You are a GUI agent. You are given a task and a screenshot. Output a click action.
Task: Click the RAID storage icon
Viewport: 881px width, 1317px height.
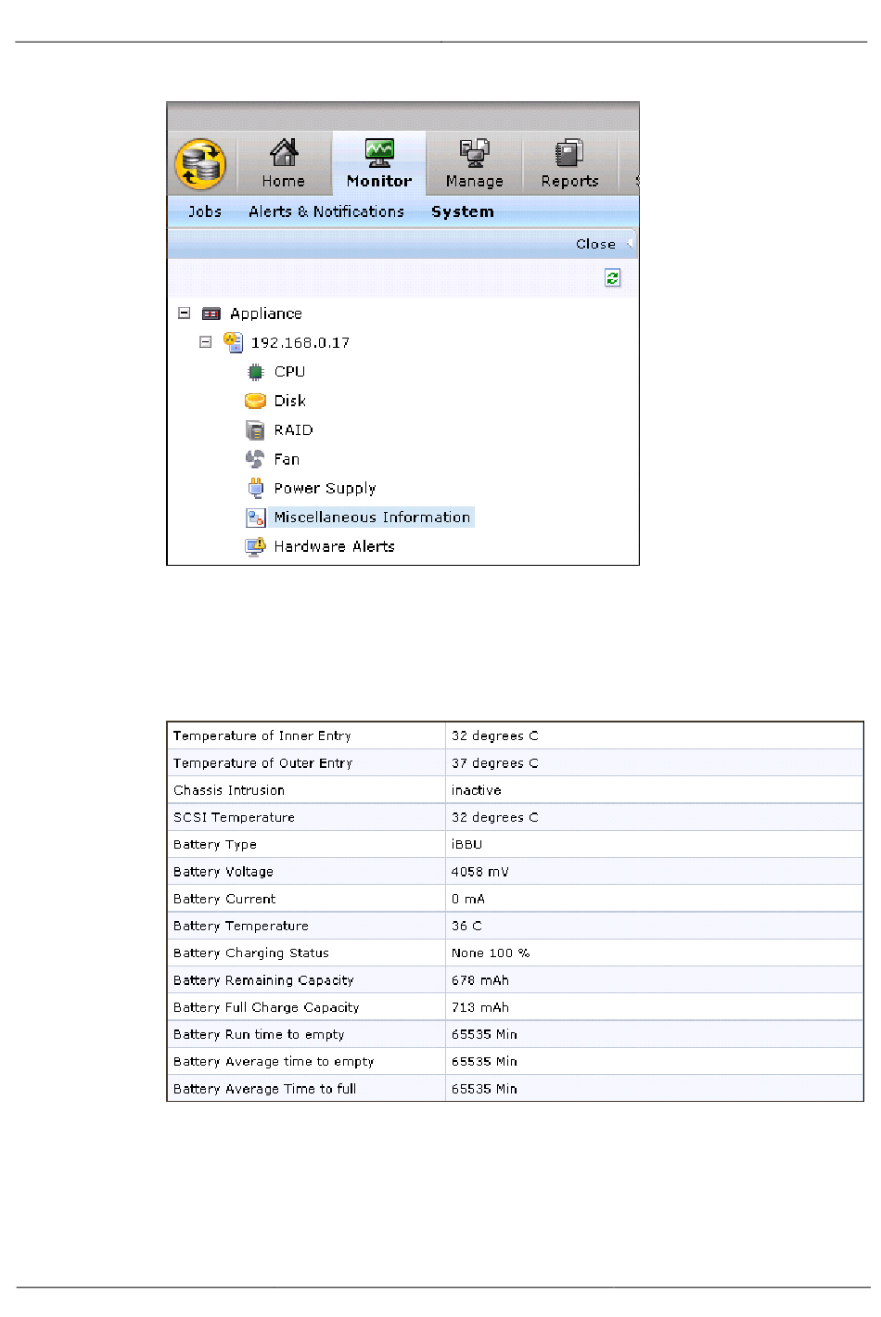(255, 430)
